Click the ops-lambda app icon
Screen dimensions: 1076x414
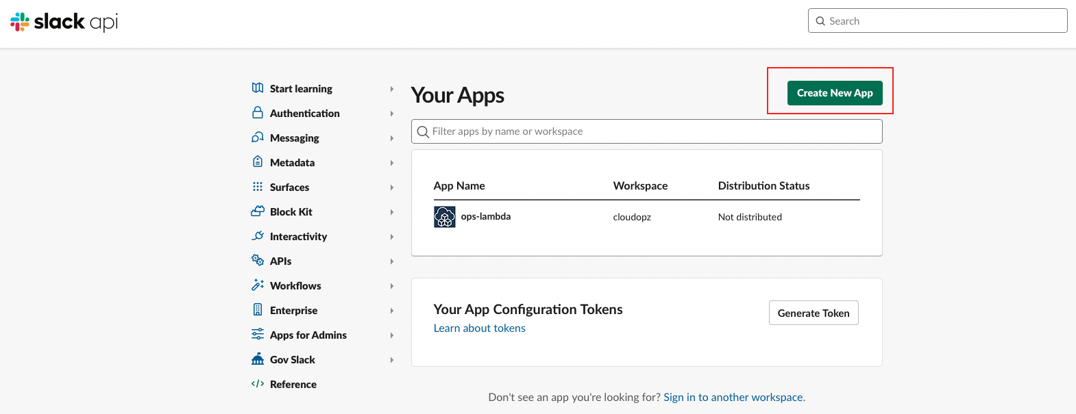point(445,217)
